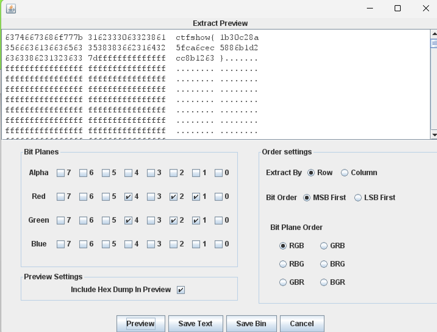Screen dimensions: 437x332
Task: Tick Green bit plane 3
Action: [x=151, y=221]
